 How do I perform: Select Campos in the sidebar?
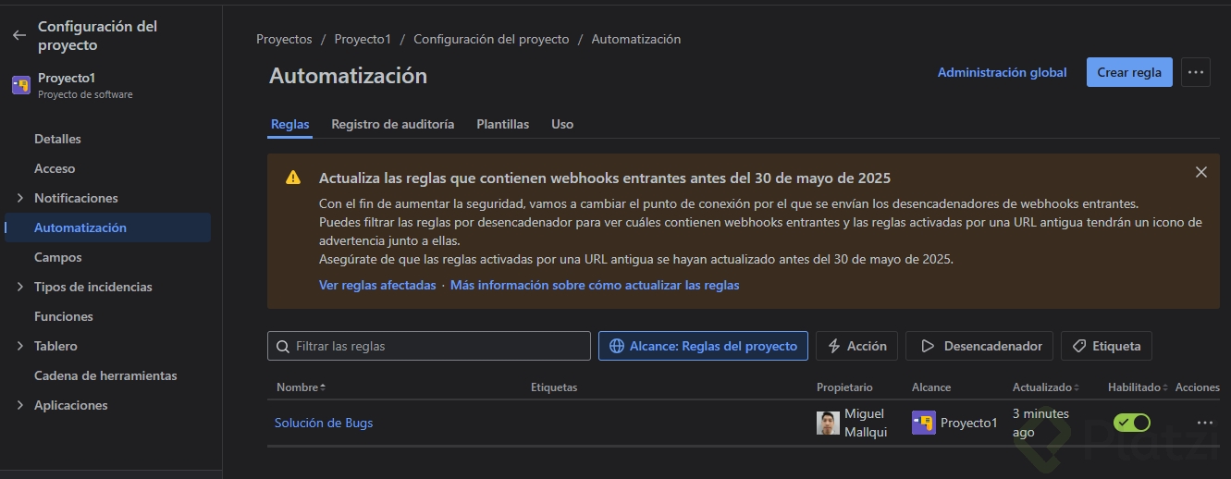[58, 257]
